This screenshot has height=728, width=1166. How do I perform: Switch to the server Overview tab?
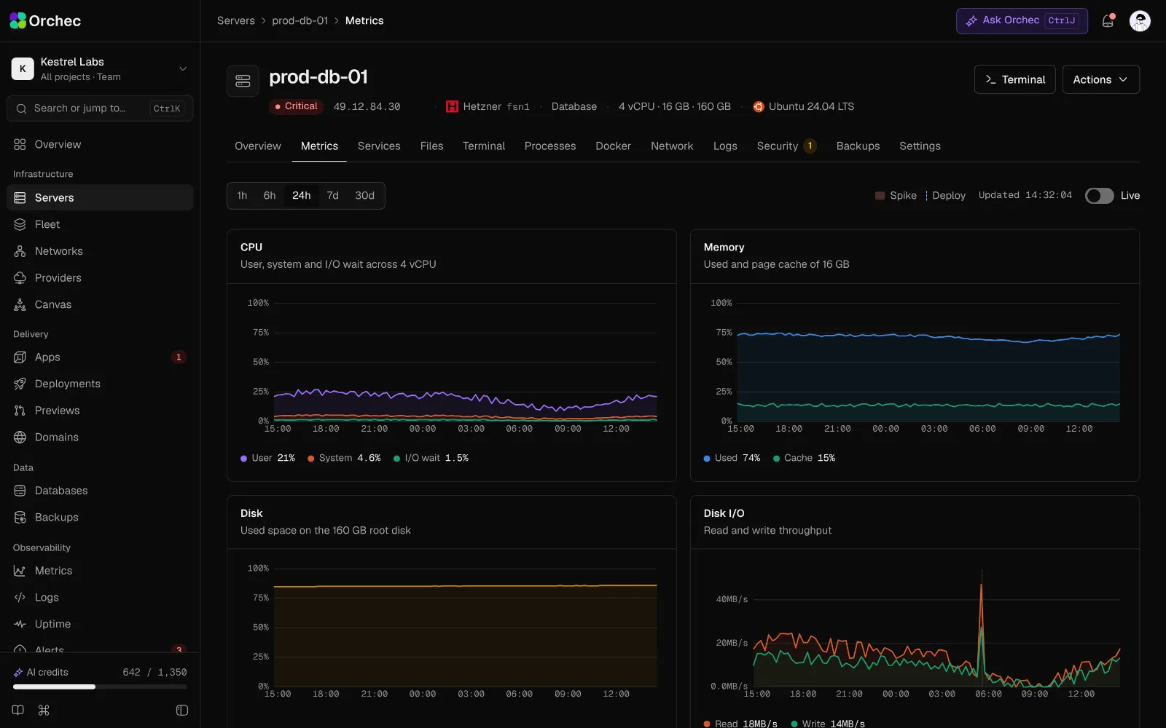pyautogui.click(x=258, y=146)
